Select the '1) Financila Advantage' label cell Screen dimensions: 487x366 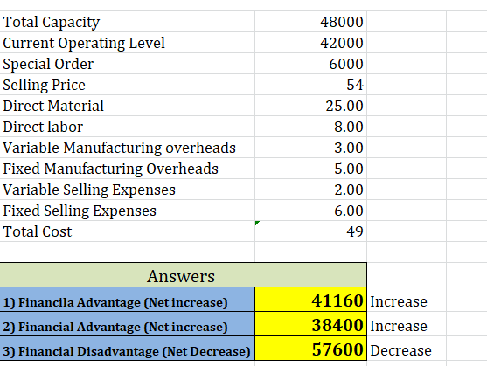coord(128,300)
